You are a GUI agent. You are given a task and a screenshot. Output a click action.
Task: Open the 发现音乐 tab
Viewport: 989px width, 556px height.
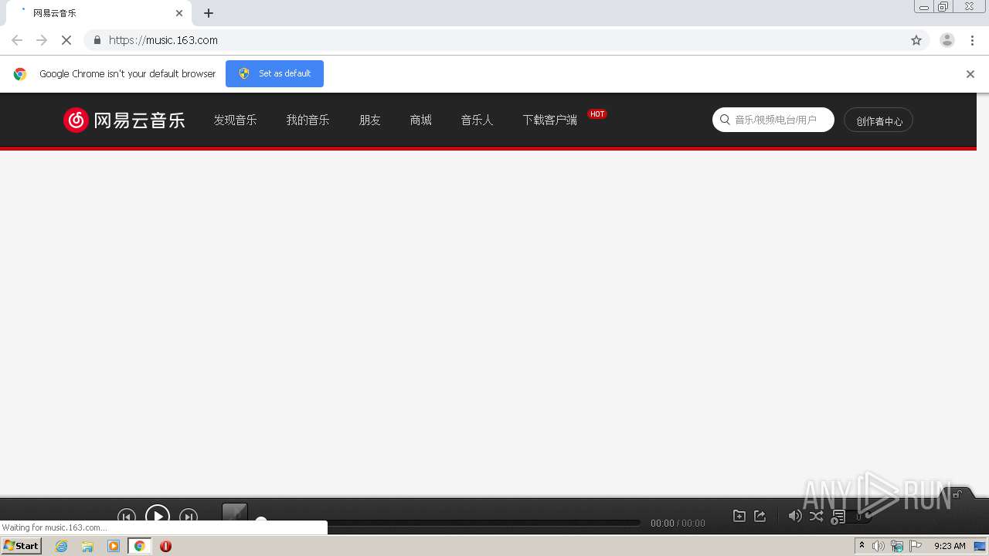tap(235, 120)
